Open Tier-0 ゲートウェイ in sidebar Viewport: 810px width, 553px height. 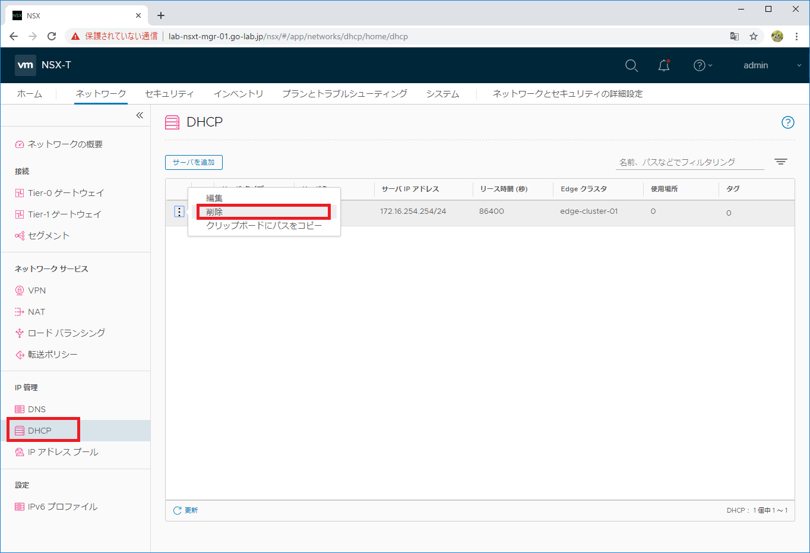[59, 193]
